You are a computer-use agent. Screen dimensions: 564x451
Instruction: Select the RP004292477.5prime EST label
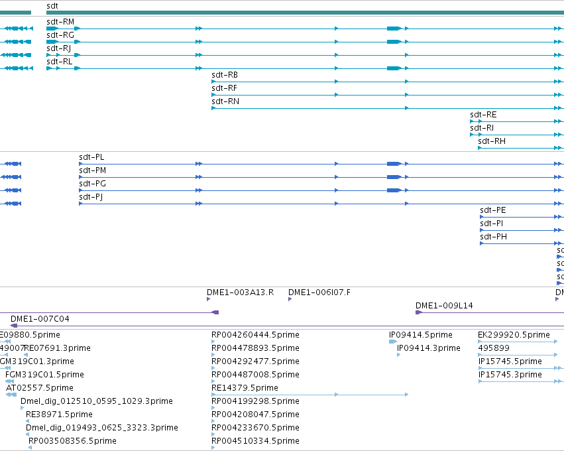point(255,361)
